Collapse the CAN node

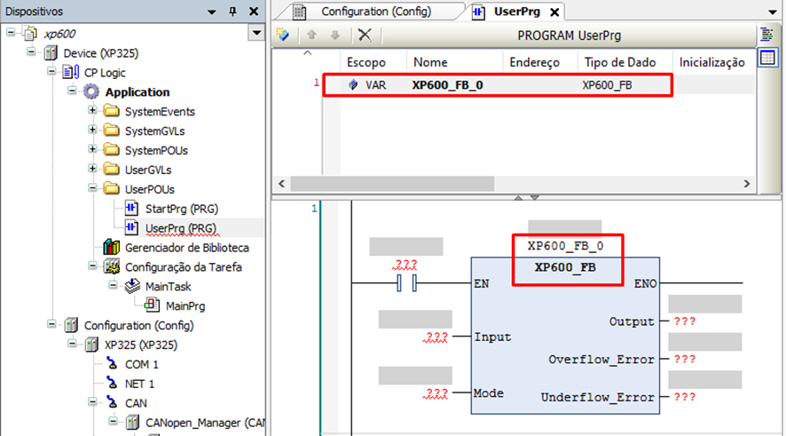click(x=92, y=401)
